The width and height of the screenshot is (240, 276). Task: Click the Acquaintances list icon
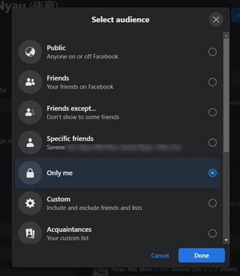pyautogui.click(x=30, y=233)
